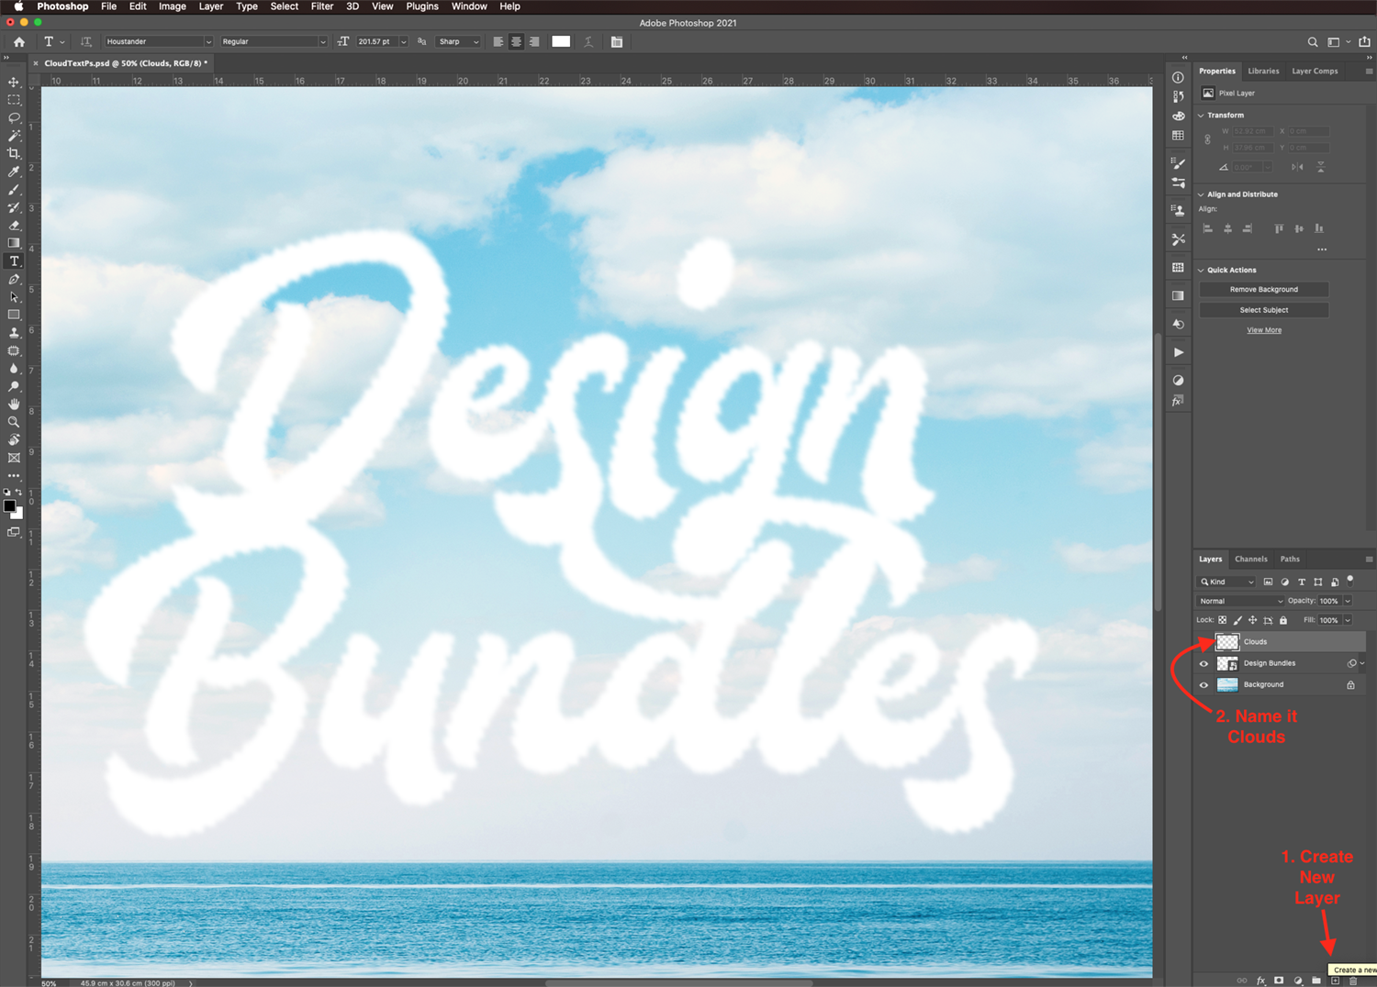The height and width of the screenshot is (987, 1377).
Task: Go to the Home screen icon
Action: point(18,41)
